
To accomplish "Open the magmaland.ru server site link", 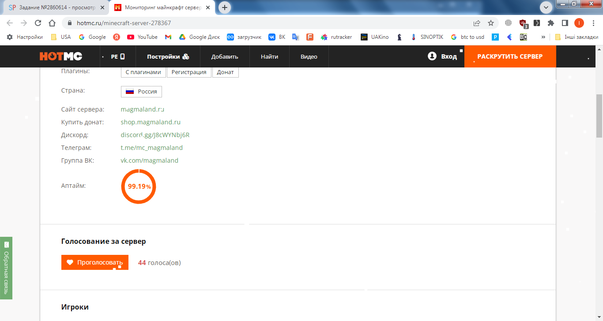I will coord(143,109).
